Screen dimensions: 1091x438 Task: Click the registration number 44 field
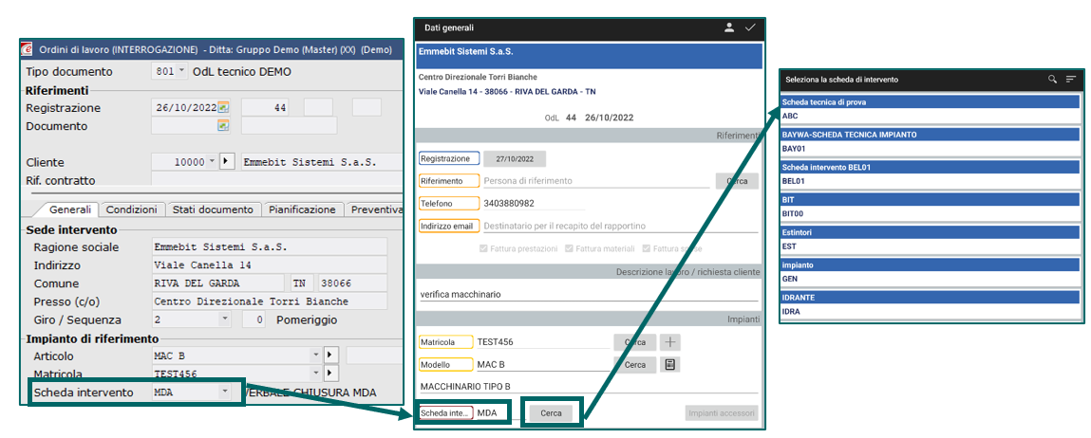pyautogui.click(x=264, y=108)
